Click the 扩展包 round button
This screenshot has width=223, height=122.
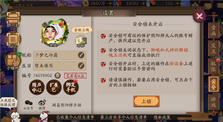tap(54, 87)
